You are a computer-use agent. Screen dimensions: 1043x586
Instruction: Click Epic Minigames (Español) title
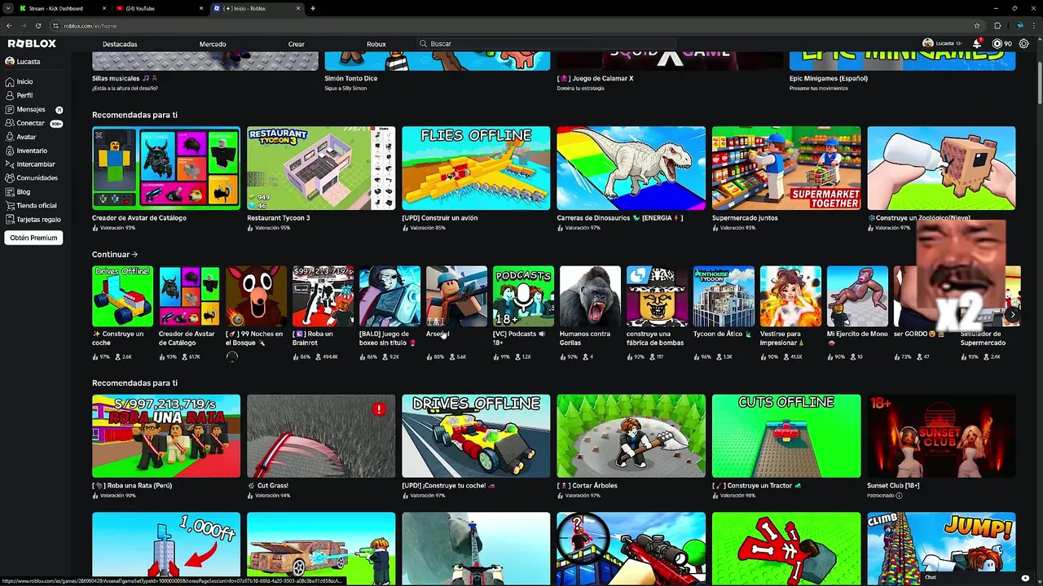click(829, 79)
